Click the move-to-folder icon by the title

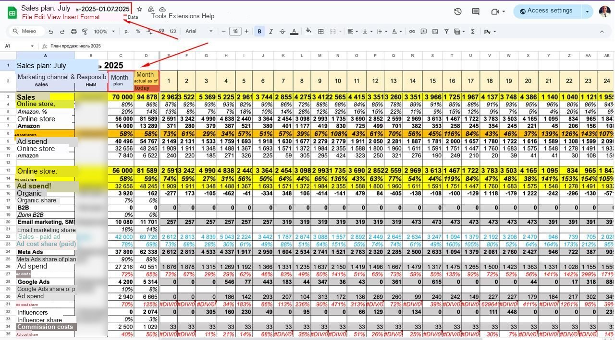pyautogui.click(x=151, y=9)
